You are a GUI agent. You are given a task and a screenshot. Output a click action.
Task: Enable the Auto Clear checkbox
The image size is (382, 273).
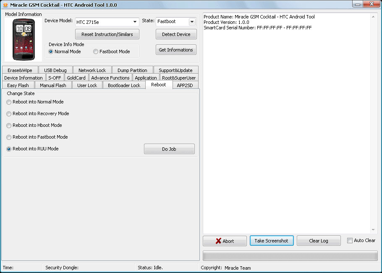pyautogui.click(x=350, y=240)
